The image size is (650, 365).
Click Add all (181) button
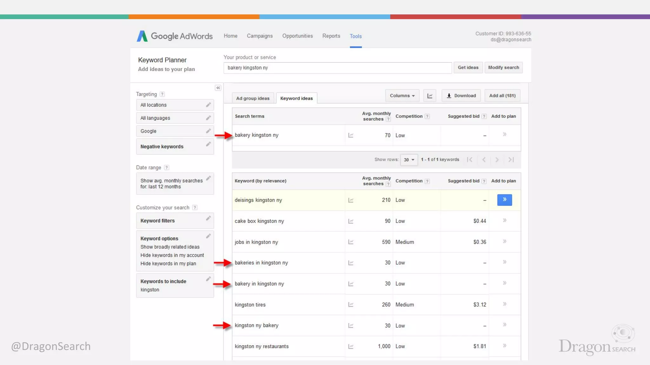[502, 96]
